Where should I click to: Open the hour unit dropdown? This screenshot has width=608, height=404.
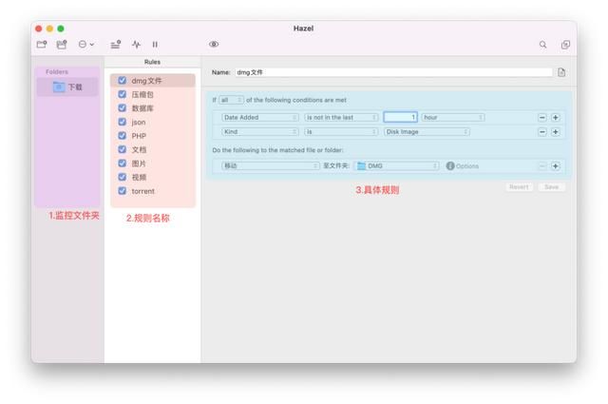pyautogui.click(x=452, y=117)
